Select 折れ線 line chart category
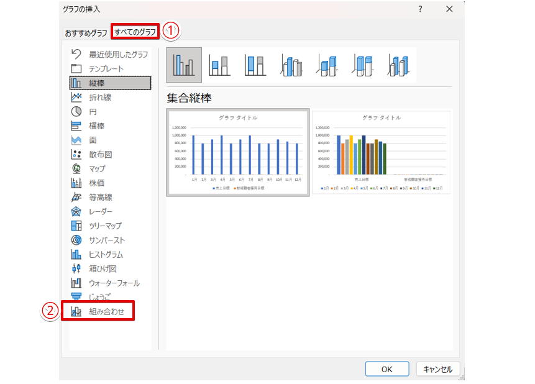Viewport: 535px width, 384px height. (99, 97)
